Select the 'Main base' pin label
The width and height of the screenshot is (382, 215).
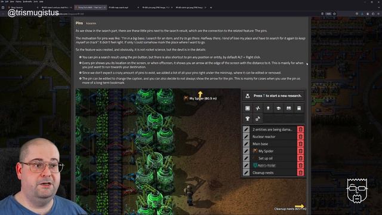click(260, 144)
